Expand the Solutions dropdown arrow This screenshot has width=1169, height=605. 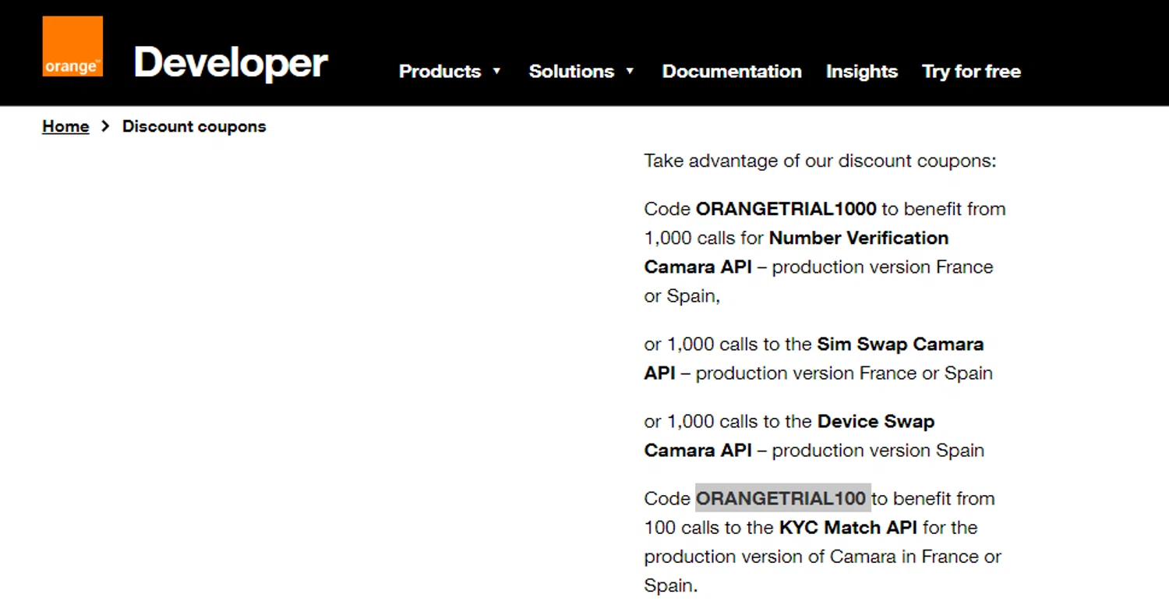click(630, 71)
